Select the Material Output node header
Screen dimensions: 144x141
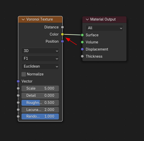pyautogui.click(x=104, y=20)
